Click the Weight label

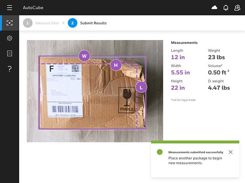[214, 50]
